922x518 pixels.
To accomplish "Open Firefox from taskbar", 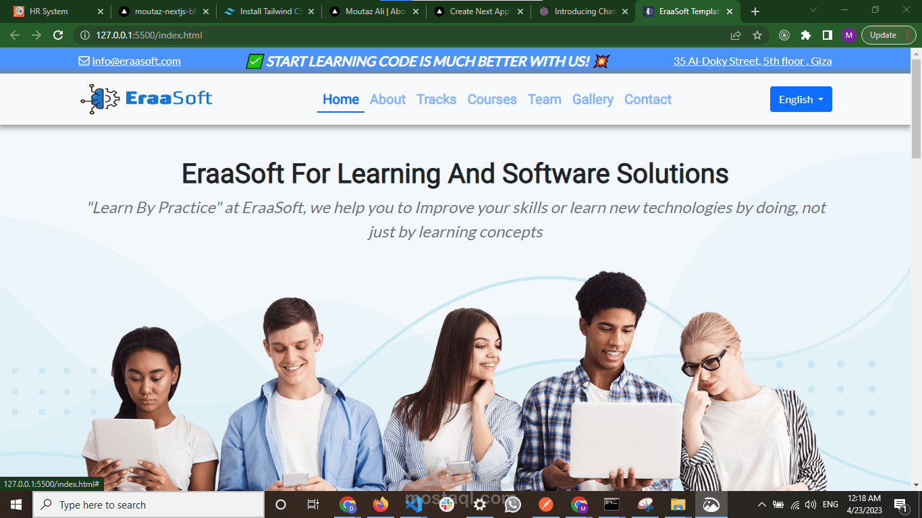I will click(x=381, y=505).
